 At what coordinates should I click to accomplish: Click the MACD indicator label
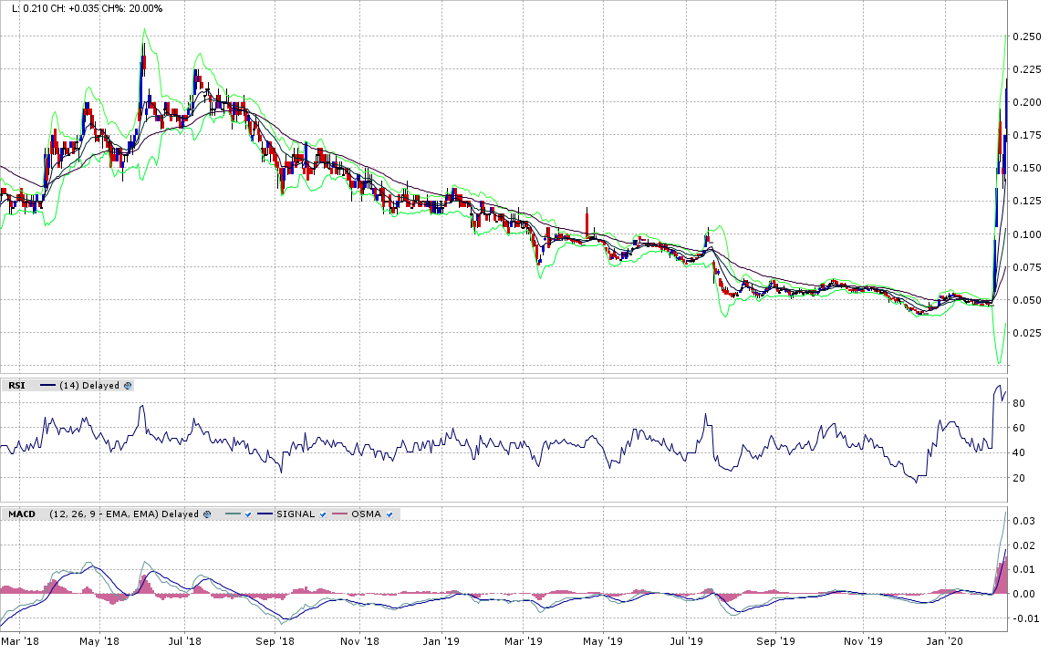point(21,514)
